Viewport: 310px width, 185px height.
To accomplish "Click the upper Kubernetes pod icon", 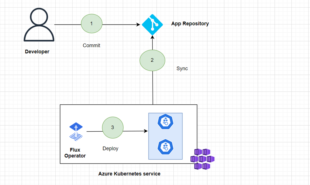I will [x=165, y=122].
